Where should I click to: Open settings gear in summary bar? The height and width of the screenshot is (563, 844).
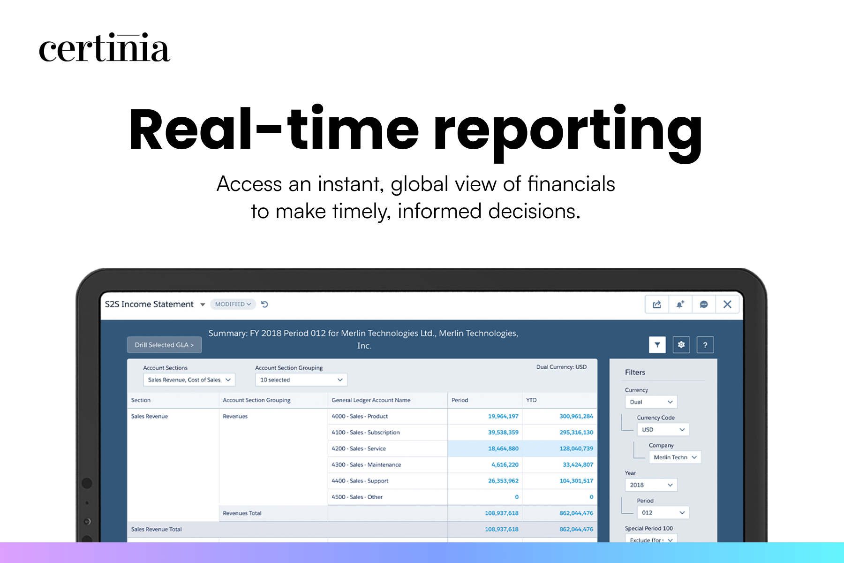[x=681, y=345]
